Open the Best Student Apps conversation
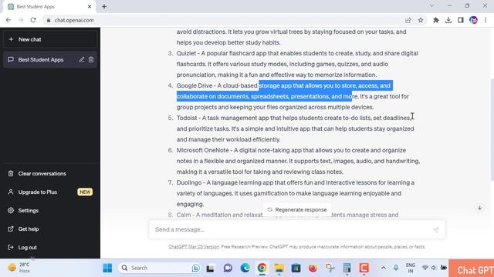The height and width of the screenshot is (277, 494). point(41,60)
